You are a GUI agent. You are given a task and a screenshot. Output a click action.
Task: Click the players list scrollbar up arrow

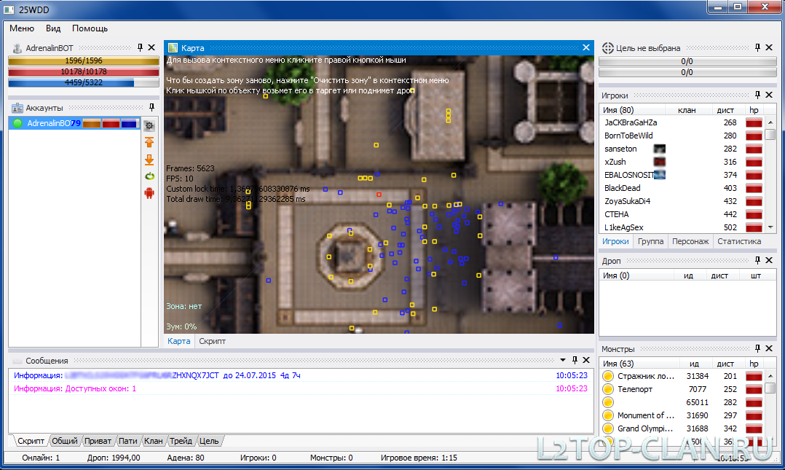[770, 122]
